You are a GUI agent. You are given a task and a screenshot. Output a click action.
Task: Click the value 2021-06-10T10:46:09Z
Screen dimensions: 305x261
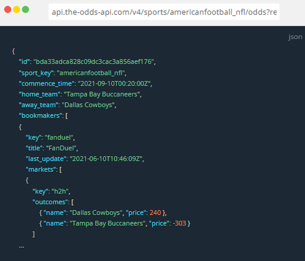pos(106,159)
